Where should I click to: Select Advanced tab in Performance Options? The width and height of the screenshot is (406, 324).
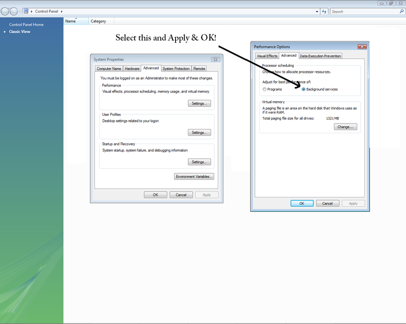[289, 55]
